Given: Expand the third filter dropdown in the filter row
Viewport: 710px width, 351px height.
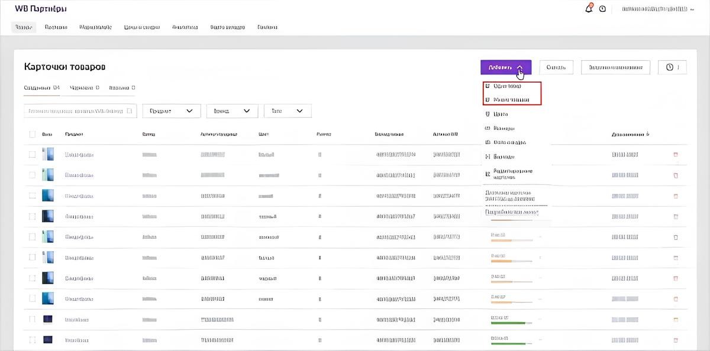Looking at the screenshot, I should [288, 111].
